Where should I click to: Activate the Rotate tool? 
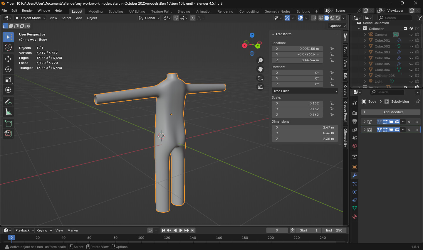pyautogui.click(x=8, y=69)
